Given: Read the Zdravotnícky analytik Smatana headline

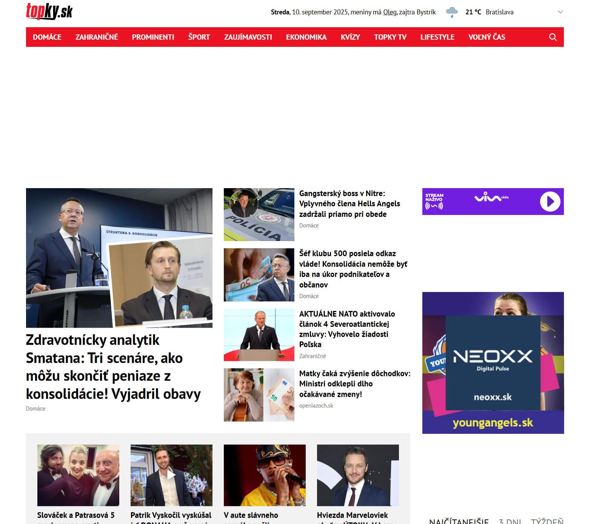Looking at the screenshot, I should pyautogui.click(x=113, y=367).
